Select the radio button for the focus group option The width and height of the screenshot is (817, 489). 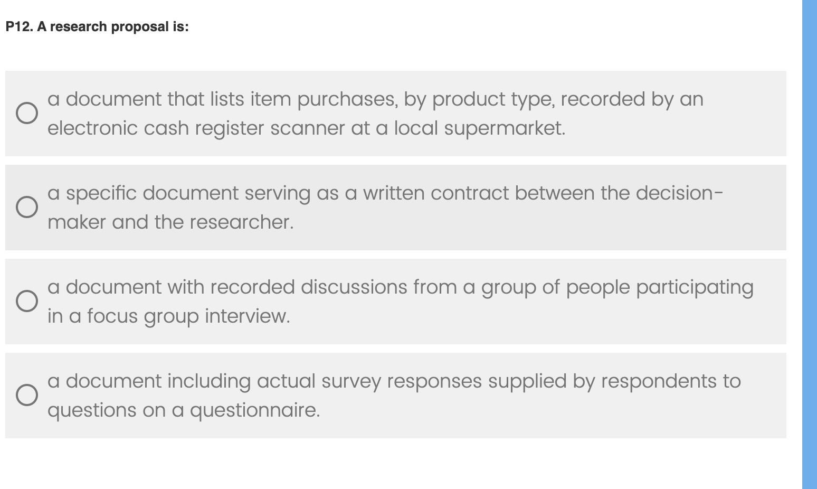27,302
